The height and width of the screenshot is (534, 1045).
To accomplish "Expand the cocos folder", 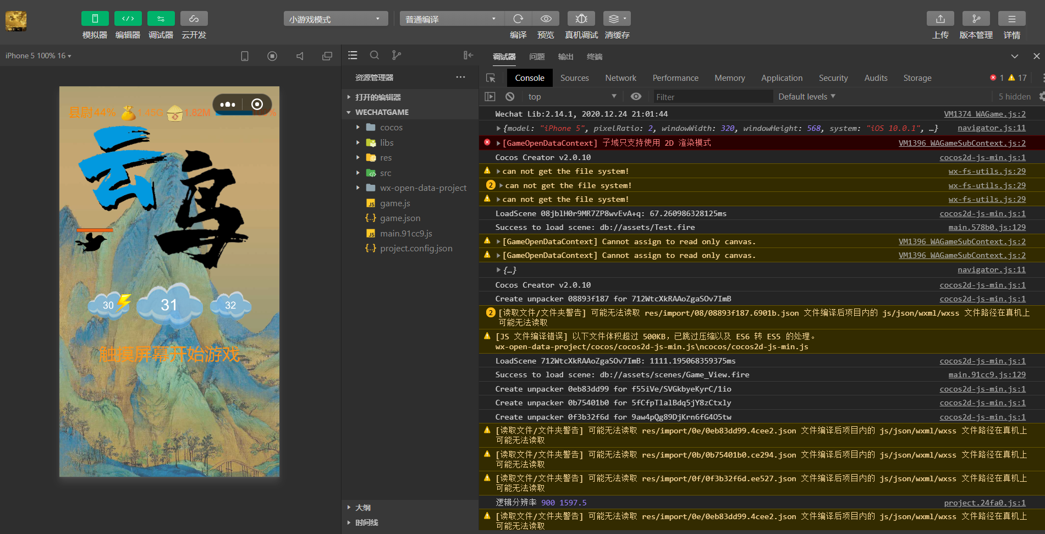I will point(391,128).
